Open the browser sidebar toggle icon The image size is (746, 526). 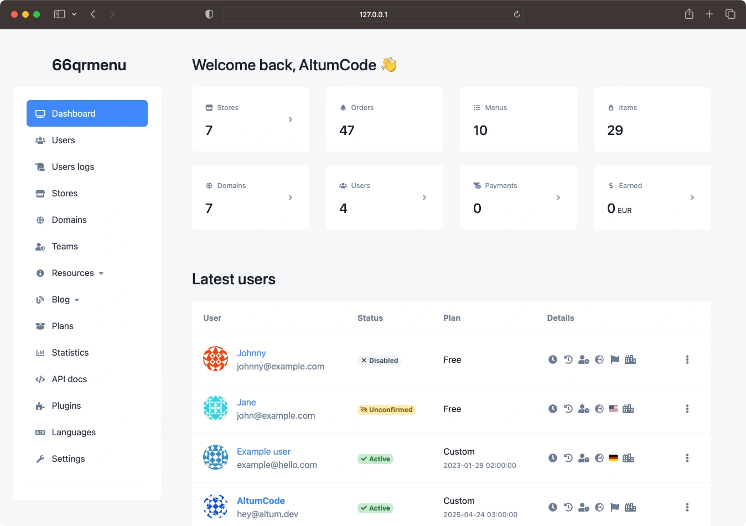coord(59,14)
